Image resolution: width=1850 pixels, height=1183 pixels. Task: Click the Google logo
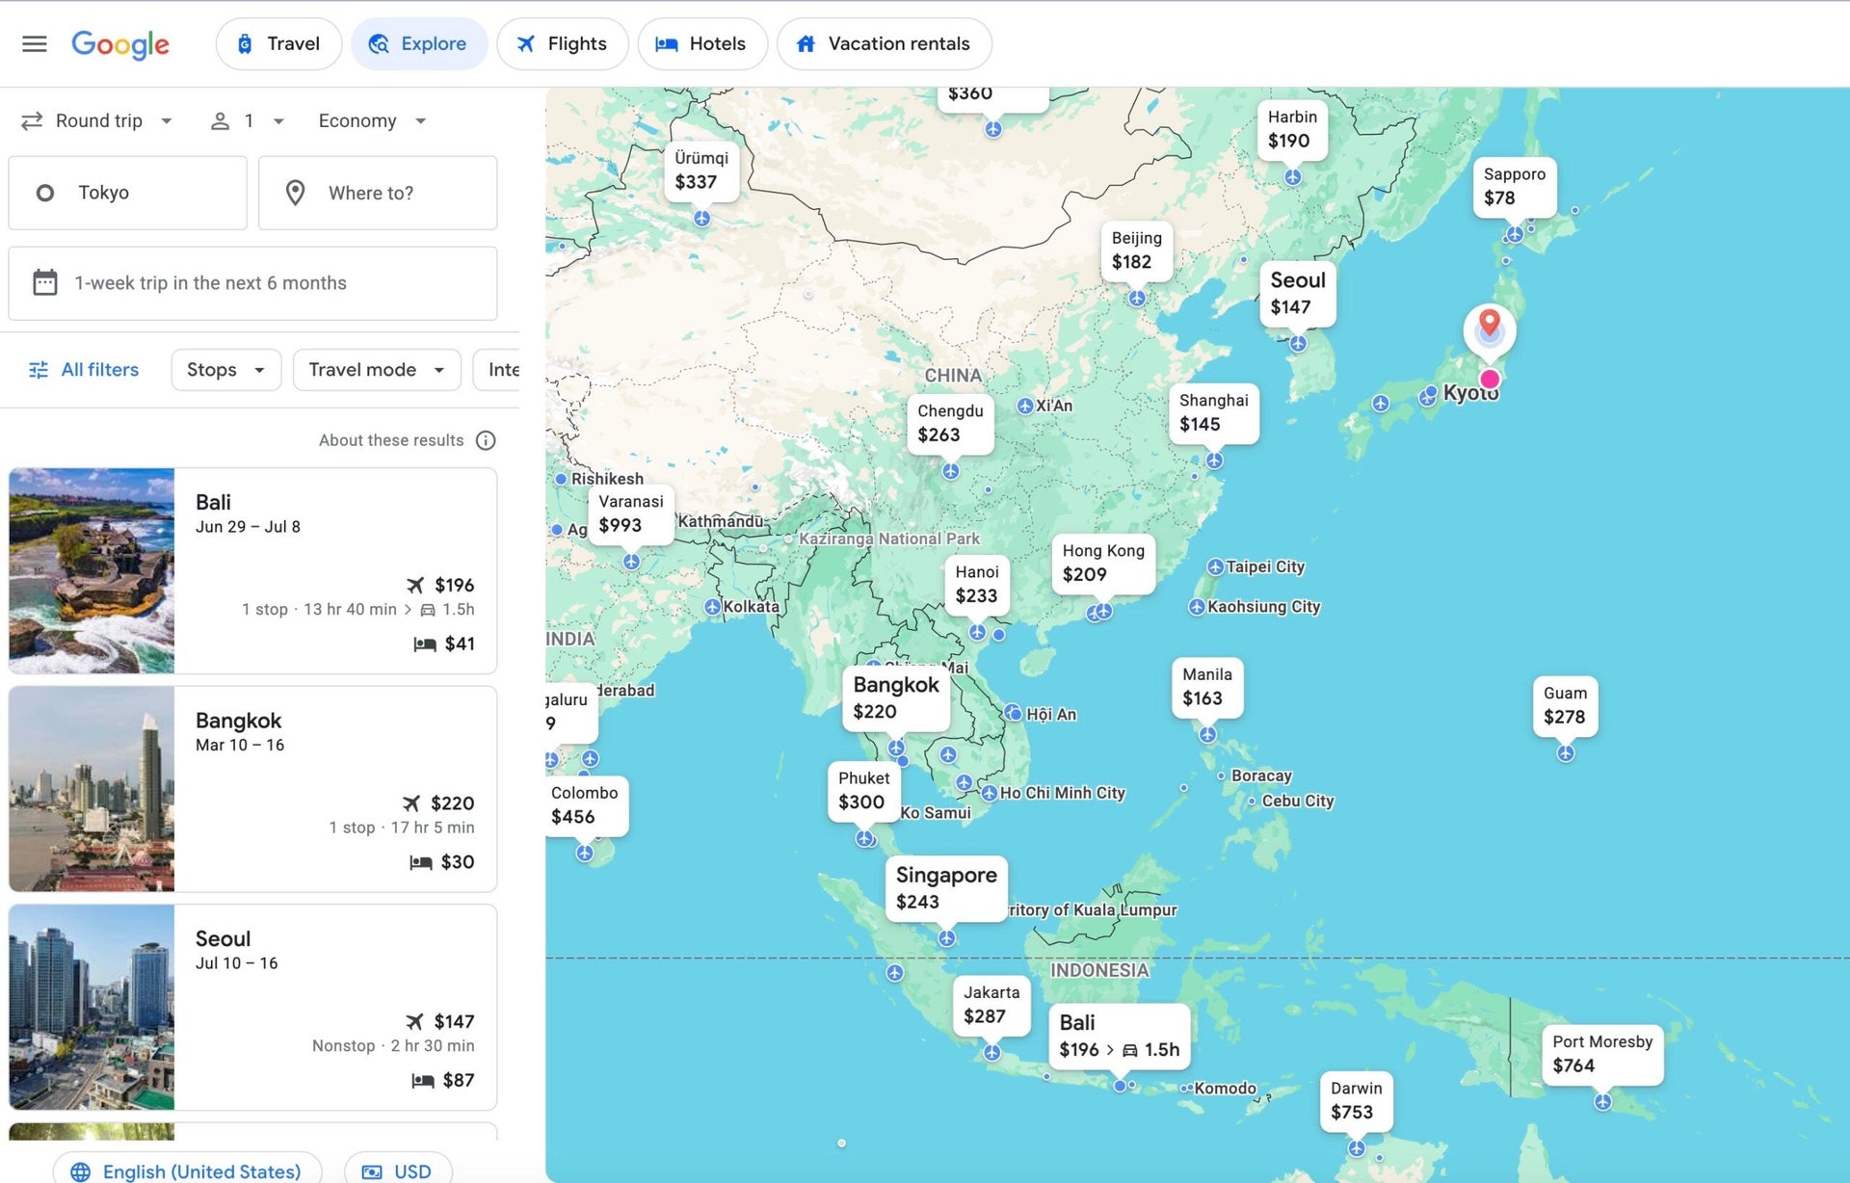click(x=119, y=43)
